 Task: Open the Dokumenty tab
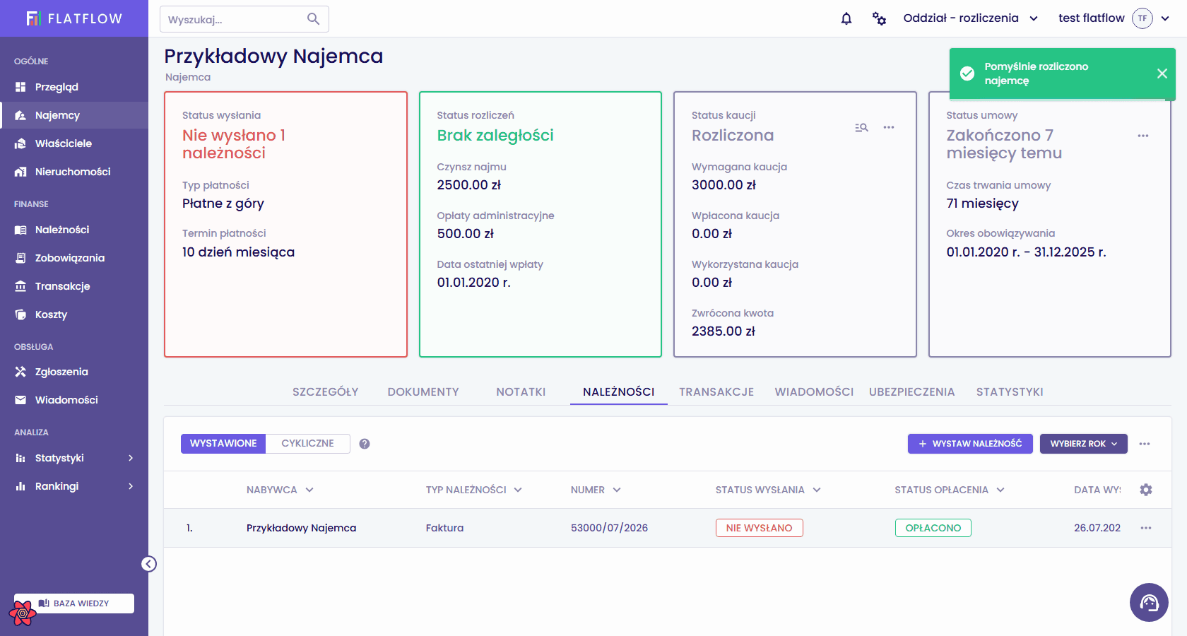(423, 391)
